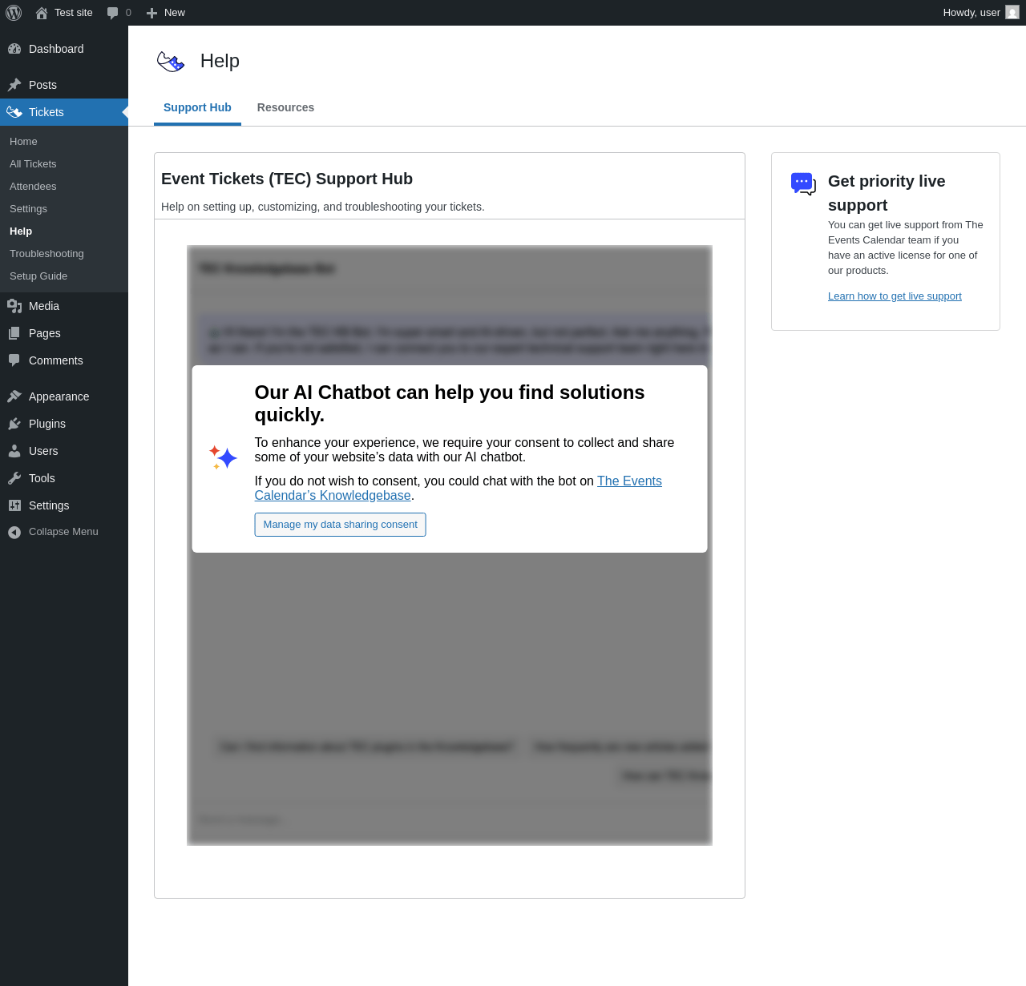The image size is (1026, 986).
Task: Open the comments bubble in admin bar
Action: [x=112, y=13]
